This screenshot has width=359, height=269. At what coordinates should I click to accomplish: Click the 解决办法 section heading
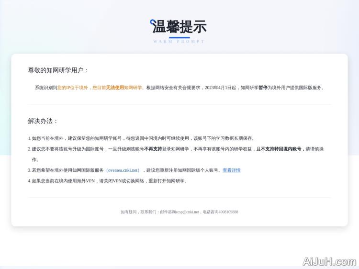[43, 121]
